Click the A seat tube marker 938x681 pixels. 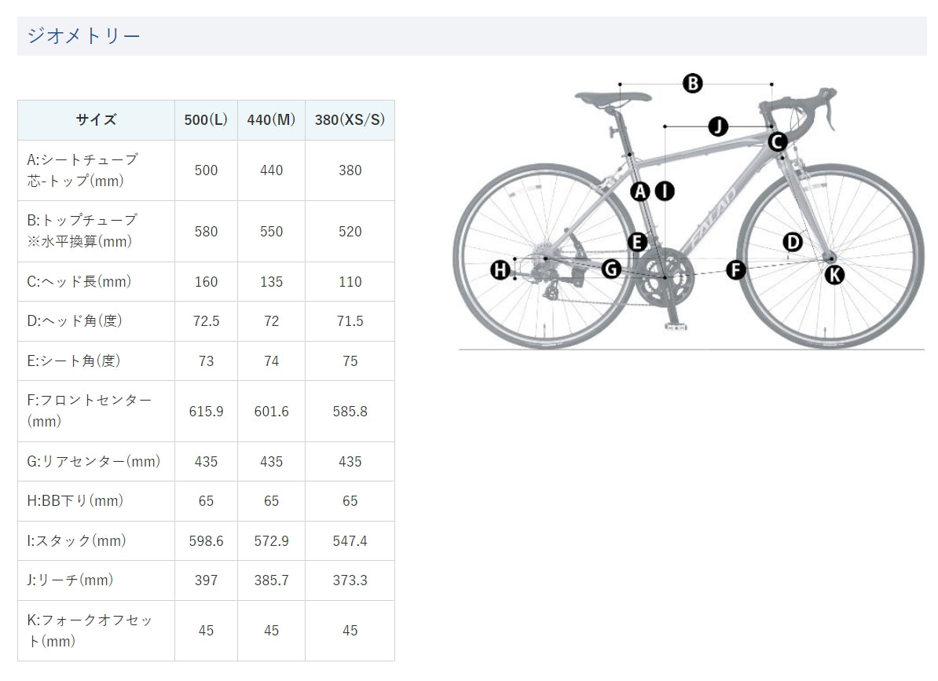640,190
